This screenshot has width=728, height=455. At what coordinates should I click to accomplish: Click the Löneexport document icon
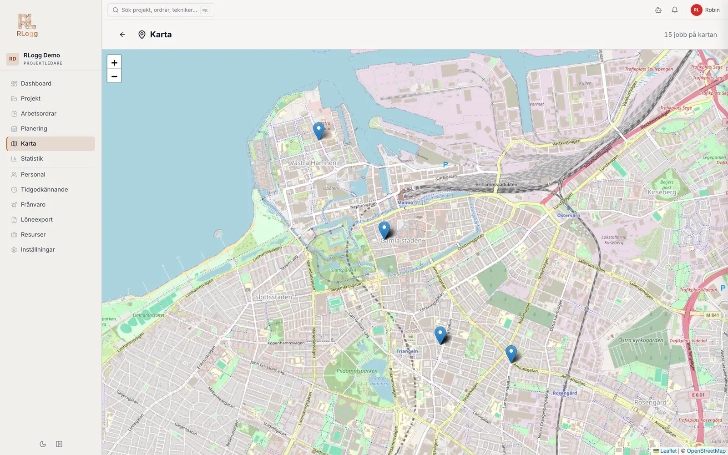point(14,220)
